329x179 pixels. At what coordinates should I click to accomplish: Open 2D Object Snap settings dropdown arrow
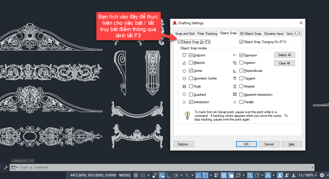pyautogui.click(x=211, y=175)
